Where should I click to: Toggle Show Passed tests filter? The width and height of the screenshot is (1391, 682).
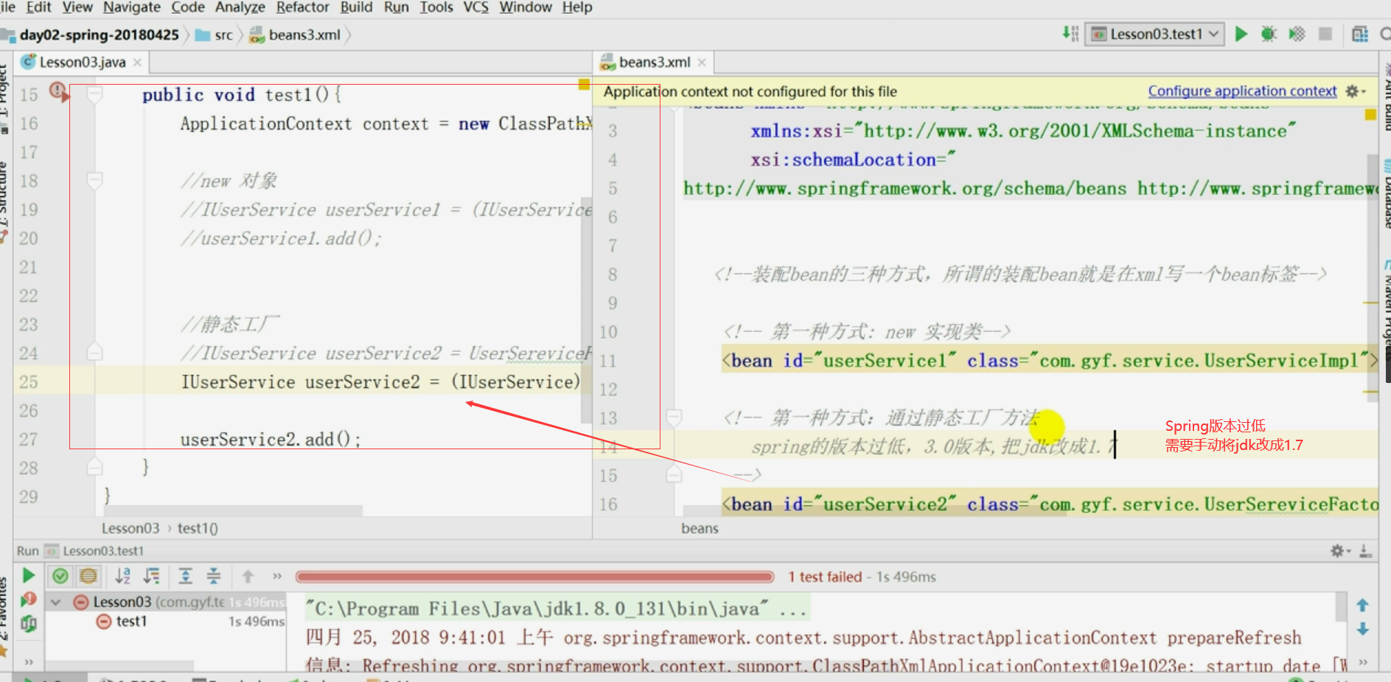(60, 576)
